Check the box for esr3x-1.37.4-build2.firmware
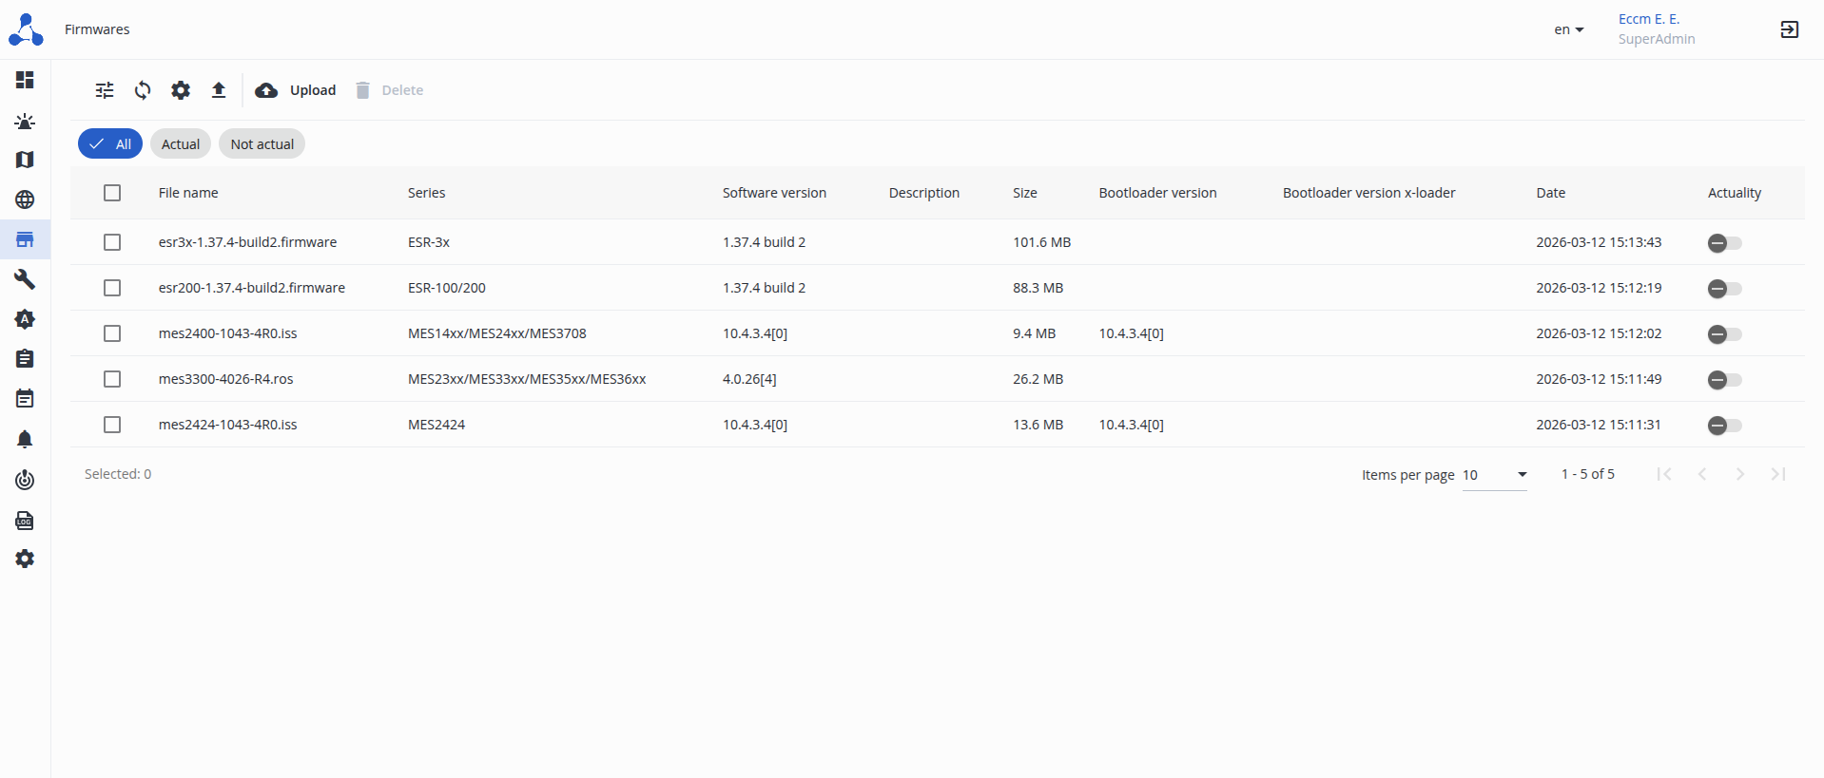Viewport: 1824px width, 778px height. [x=112, y=242]
